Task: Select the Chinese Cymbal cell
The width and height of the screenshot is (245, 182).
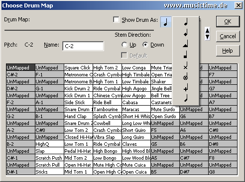Action: [x=107, y=95]
